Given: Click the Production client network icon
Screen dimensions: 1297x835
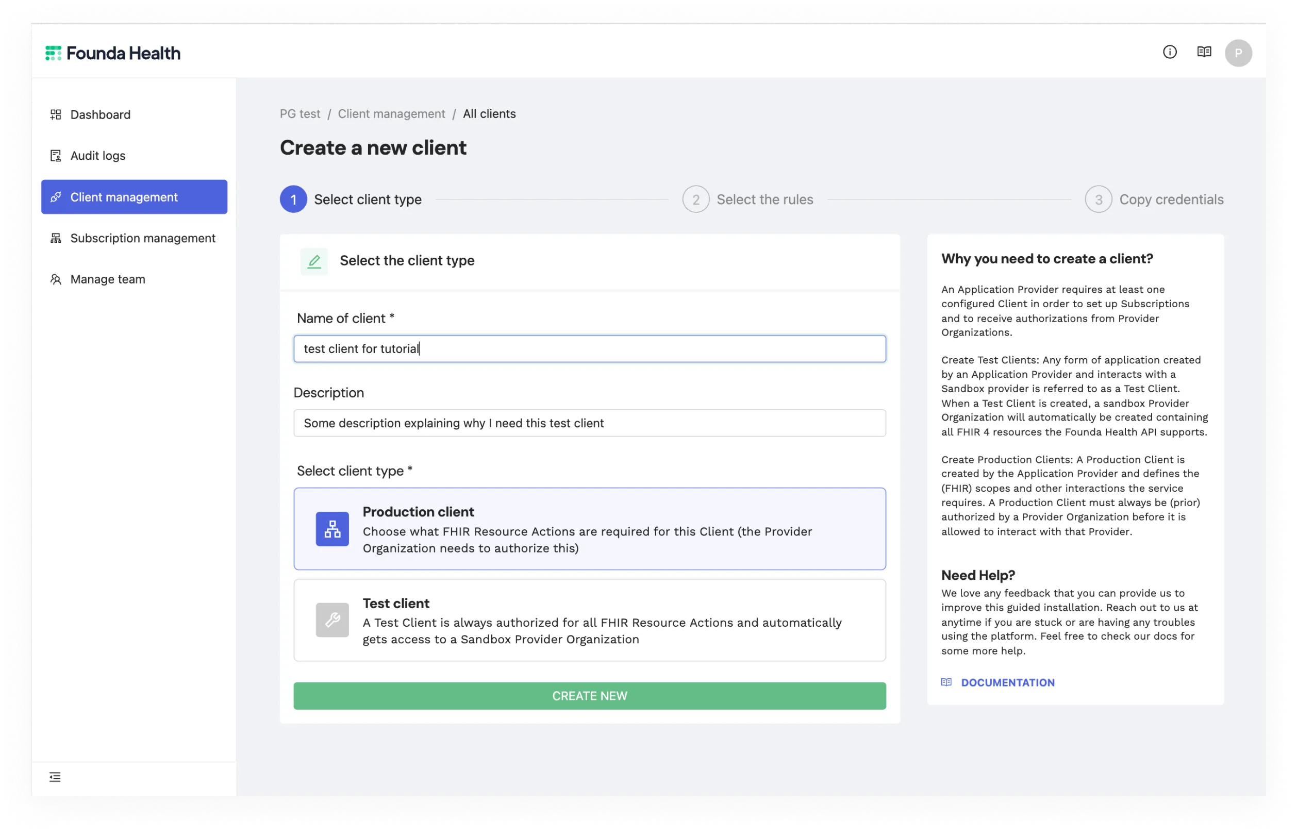Looking at the screenshot, I should [x=332, y=529].
